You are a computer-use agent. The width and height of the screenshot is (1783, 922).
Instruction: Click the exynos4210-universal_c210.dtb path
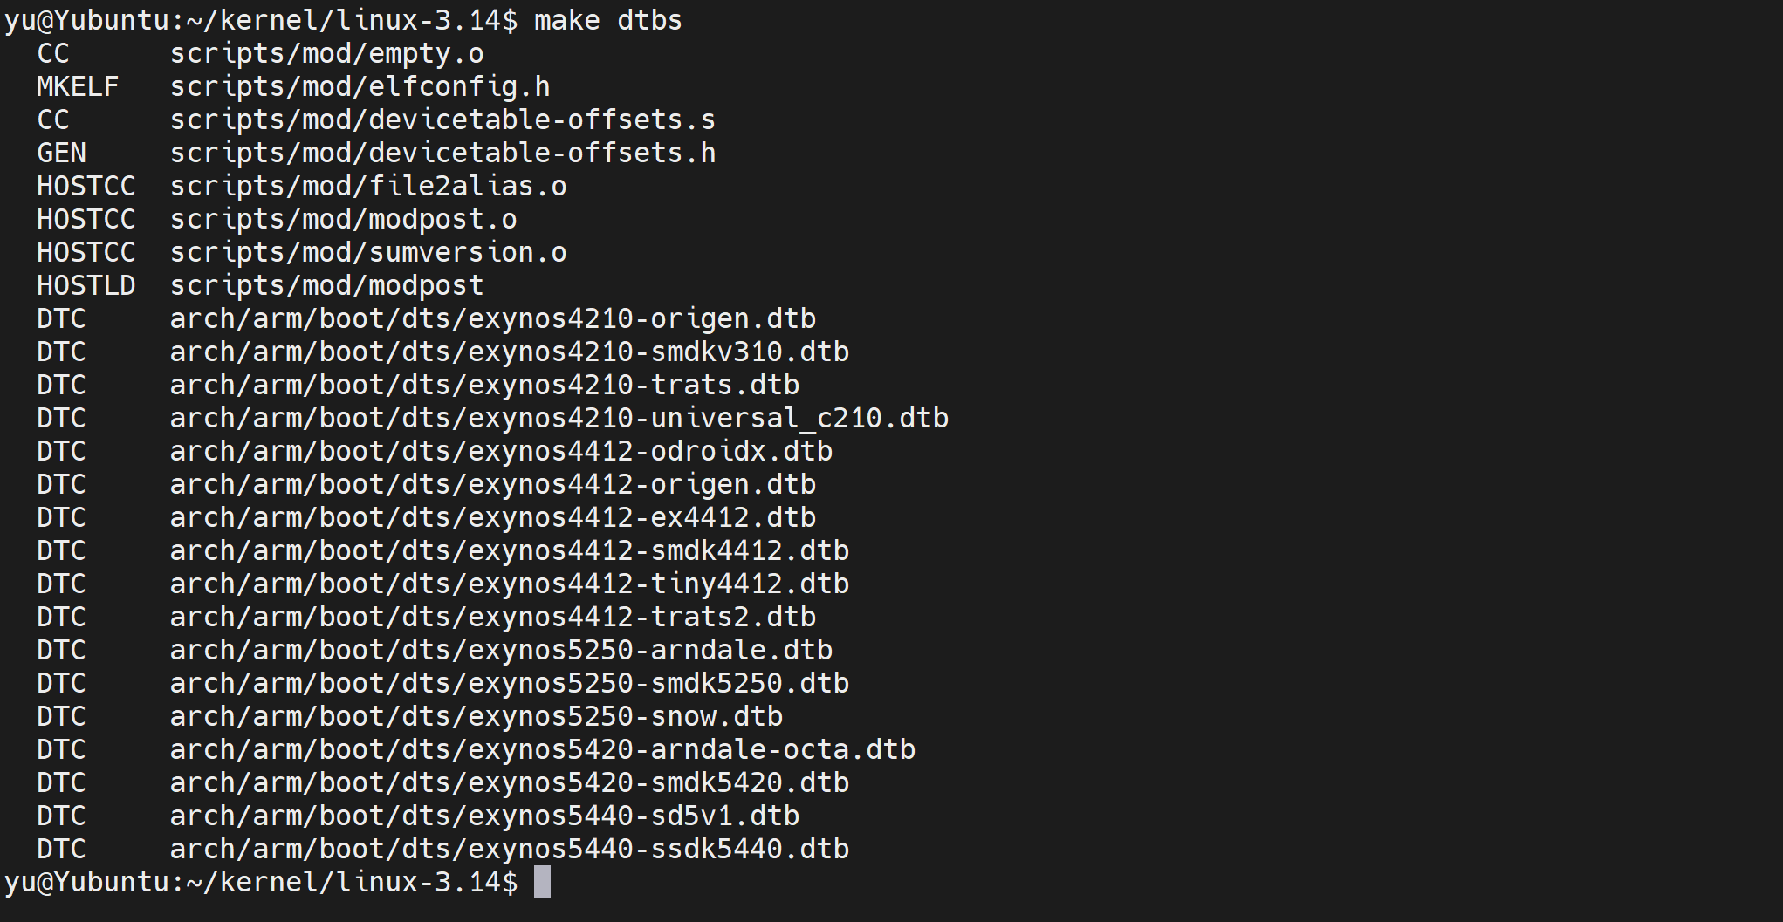(559, 419)
